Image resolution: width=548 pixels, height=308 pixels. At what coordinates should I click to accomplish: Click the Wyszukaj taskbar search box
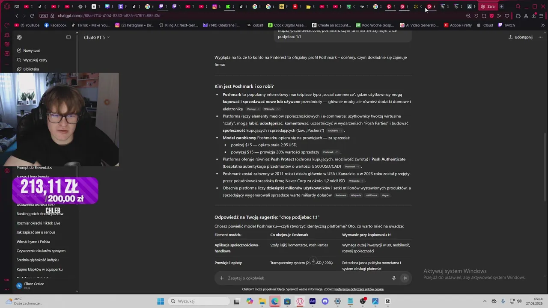pos(199,301)
